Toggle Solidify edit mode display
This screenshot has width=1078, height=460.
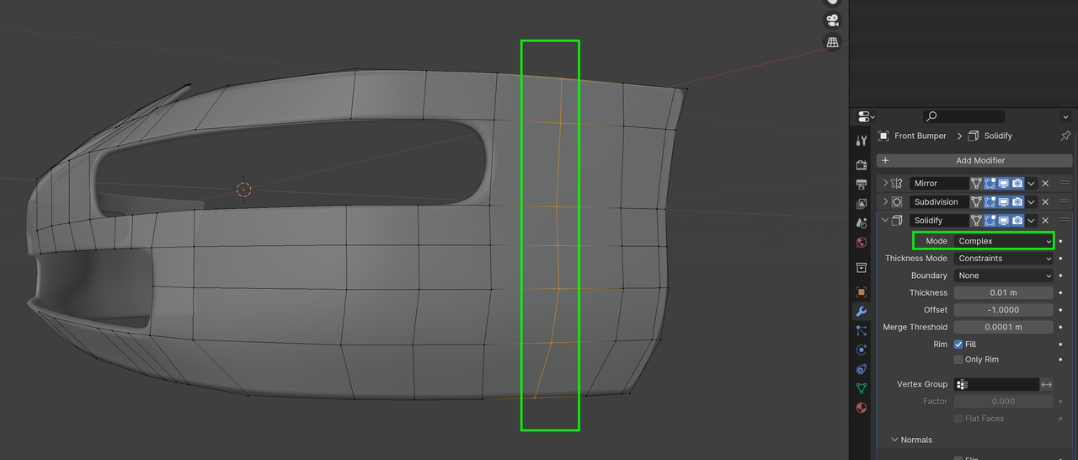pyautogui.click(x=990, y=221)
